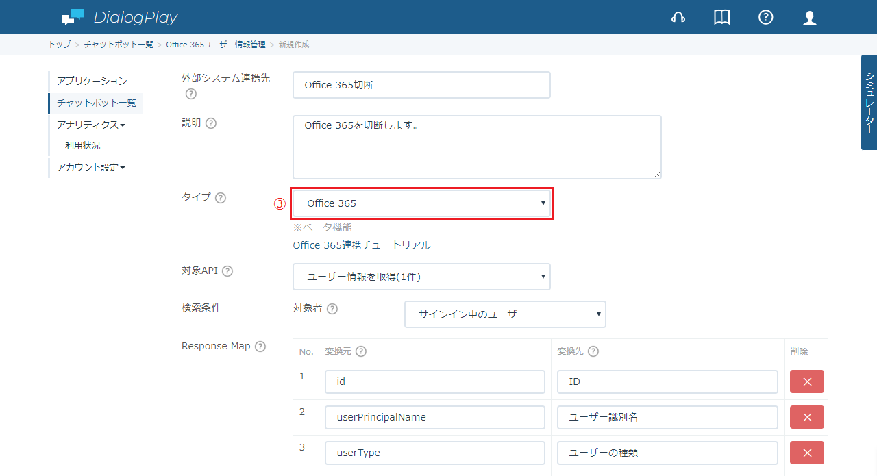This screenshot has height=476, width=877.
Task: Click help icon next to 変換元 header
Action: pos(361,351)
